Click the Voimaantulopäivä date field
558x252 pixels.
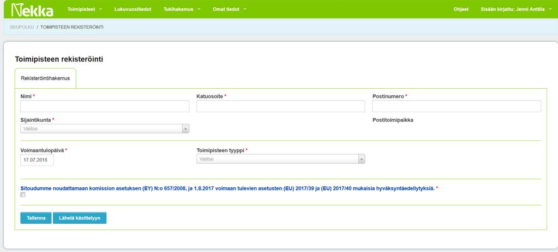click(x=37, y=160)
